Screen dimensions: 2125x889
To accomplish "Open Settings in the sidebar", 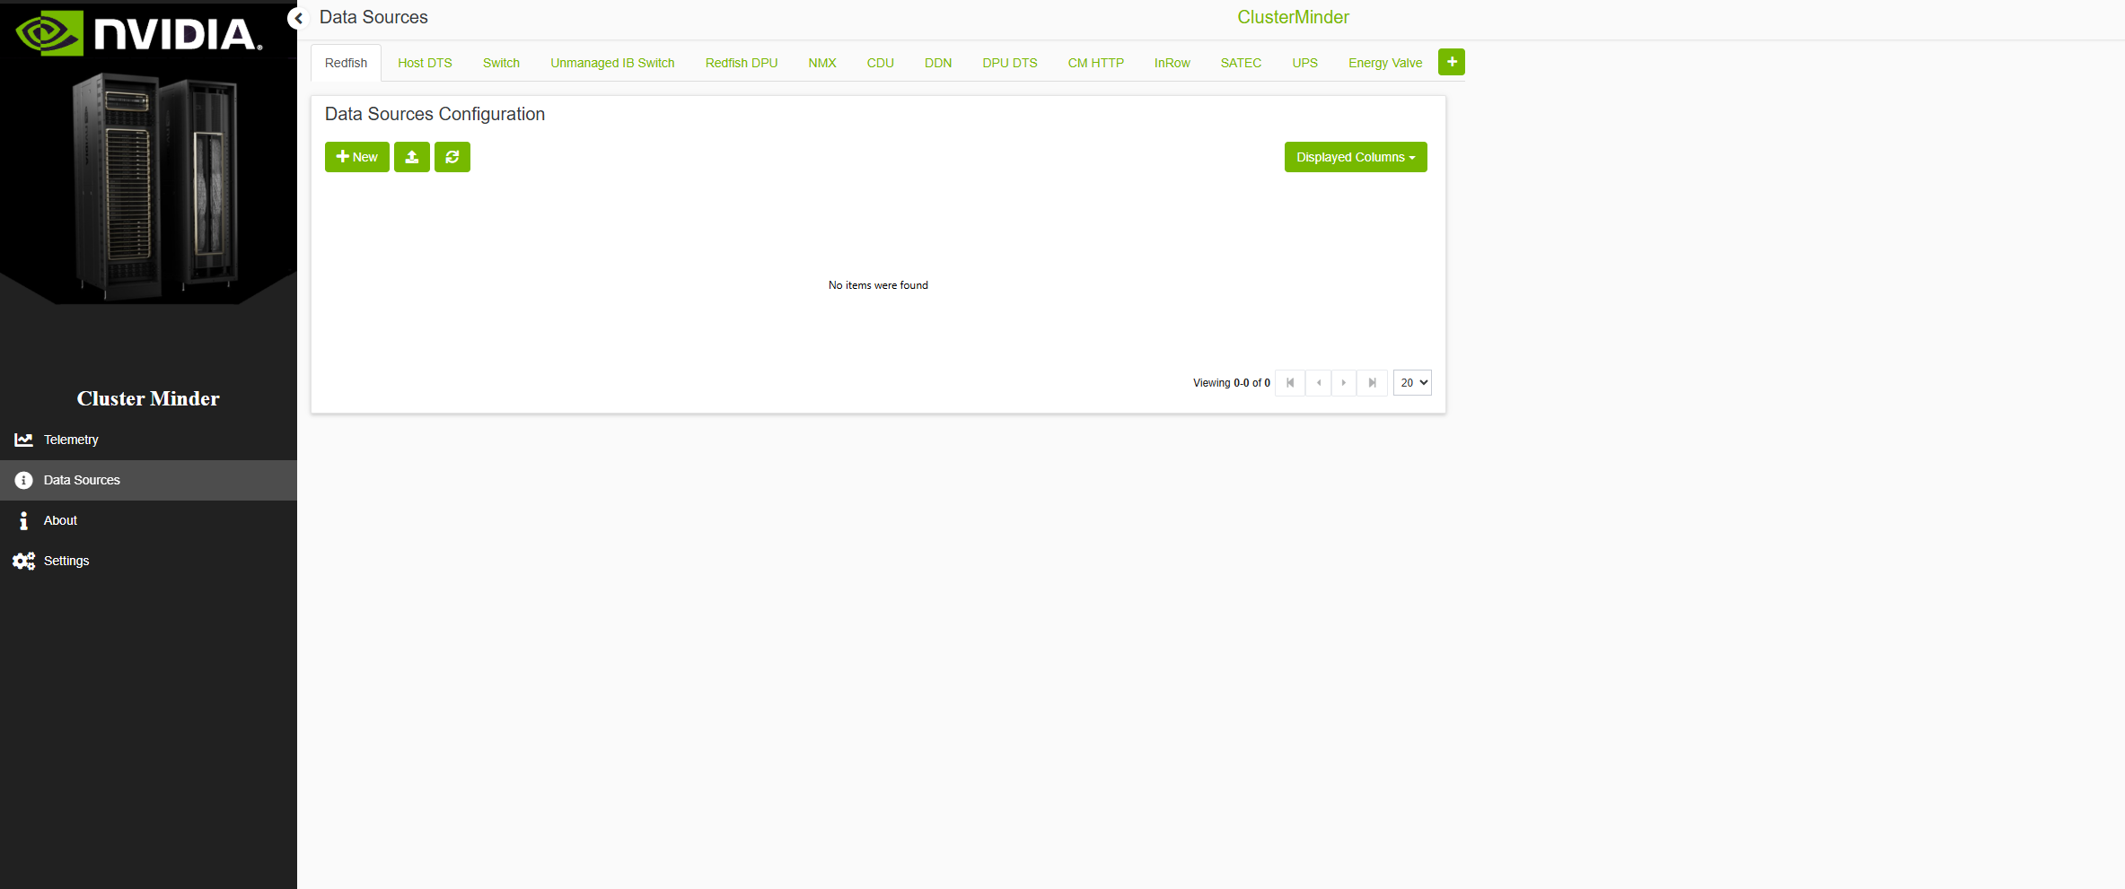I will point(148,561).
